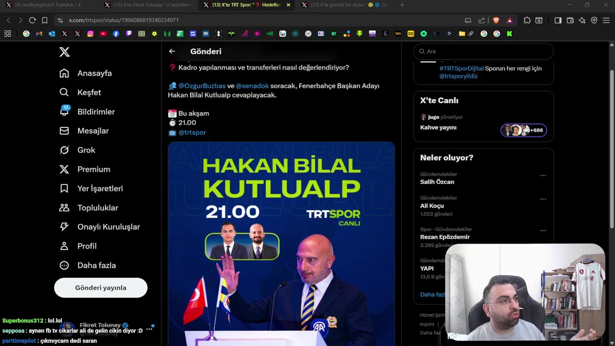Open options for Ali Koçu trend
The image size is (615, 346).
(543, 199)
